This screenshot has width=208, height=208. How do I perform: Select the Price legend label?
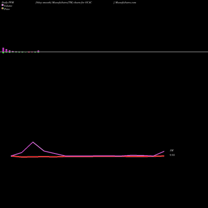(7, 9)
